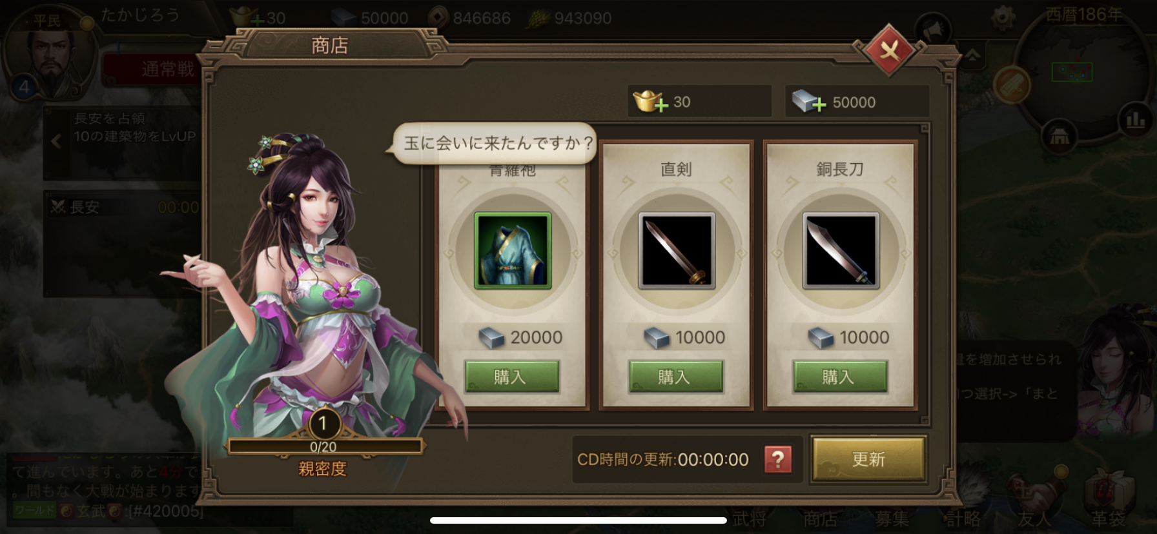The width and height of the screenshot is (1157, 534).
Task: Close the 商店 shop dialog
Action: pyautogui.click(x=889, y=50)
